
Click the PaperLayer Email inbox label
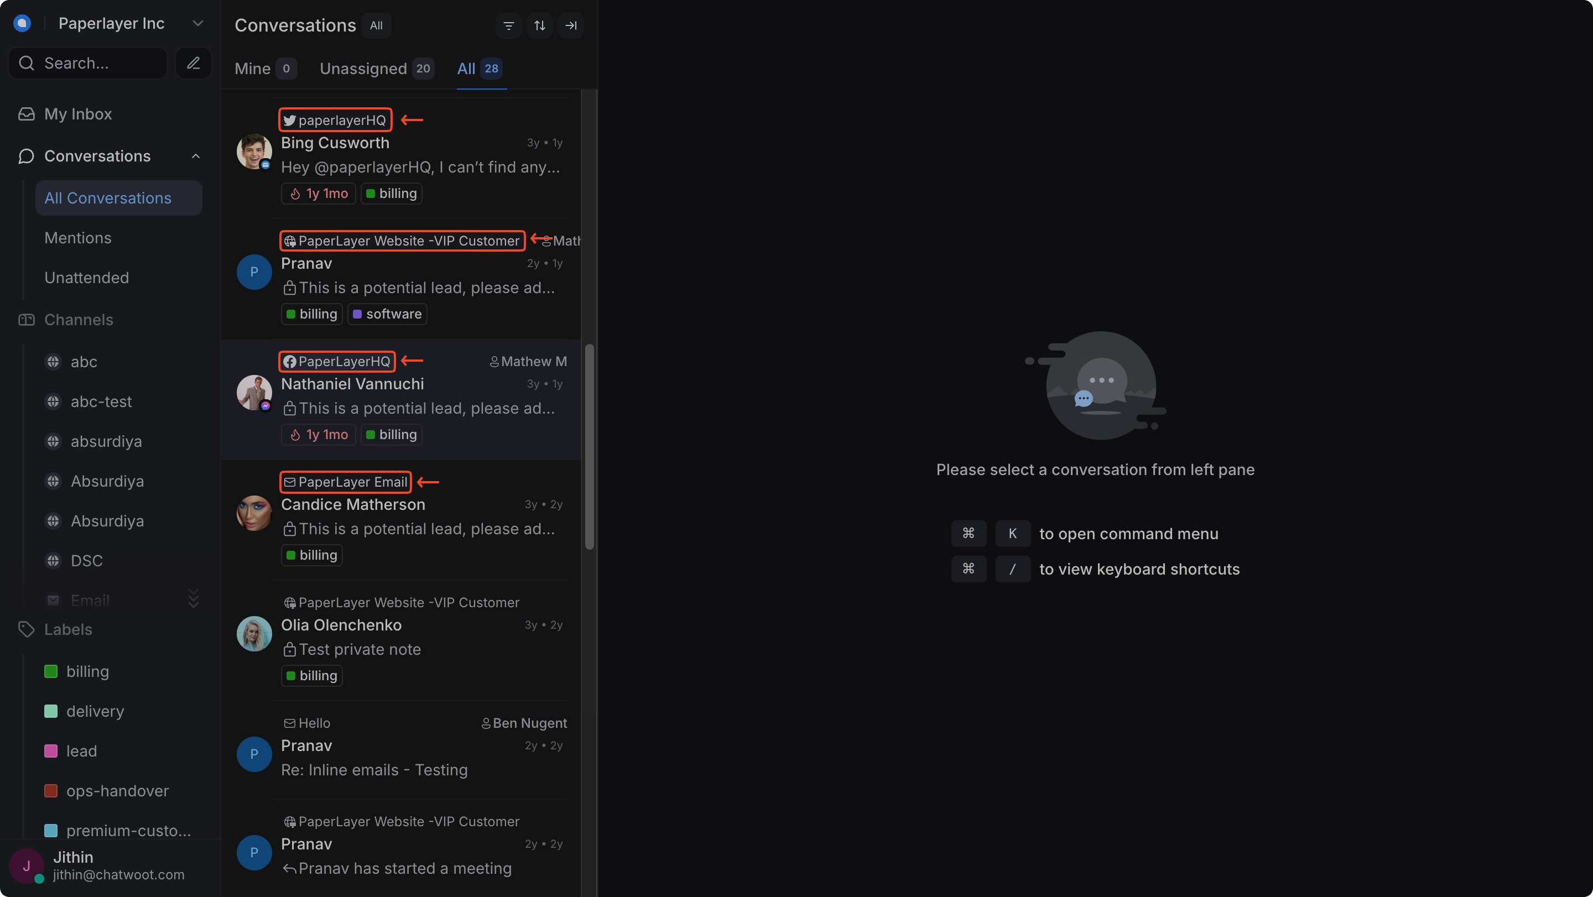345,482
